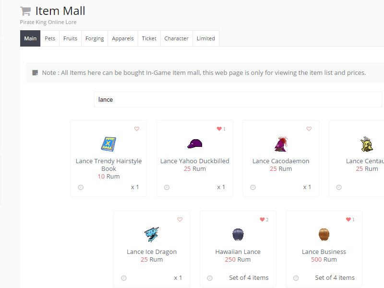
Task: Toggle the heart on Lance Yahoo Duckbilled
Action: tap(219, 129)
